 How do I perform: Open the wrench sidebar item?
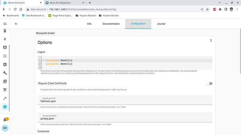tap(5, 73)
